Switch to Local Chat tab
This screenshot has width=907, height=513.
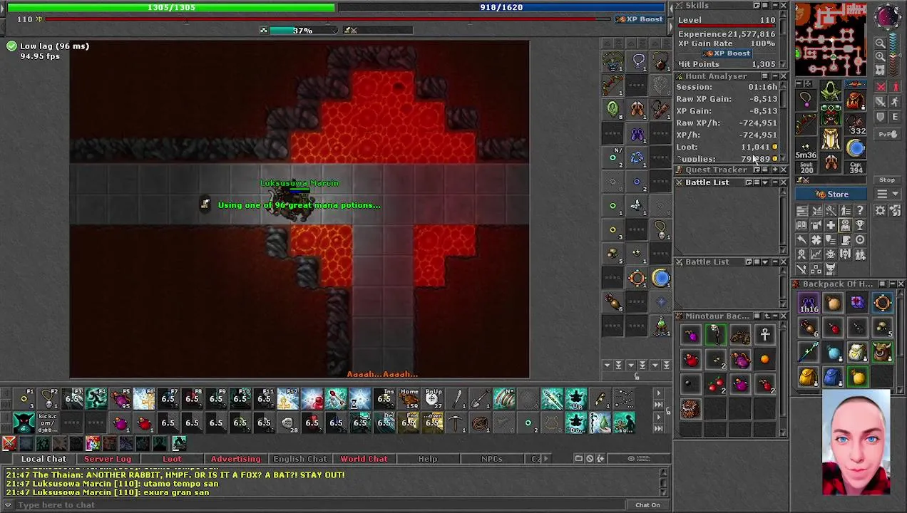pyautogui.click(x=43, y=459)
